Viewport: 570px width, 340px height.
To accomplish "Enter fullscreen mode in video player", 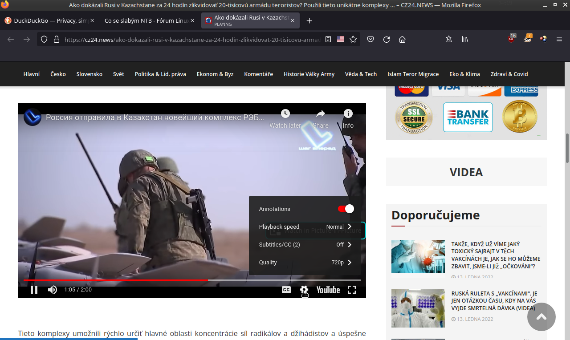I will pyautogui.click(x=352, y=290).
